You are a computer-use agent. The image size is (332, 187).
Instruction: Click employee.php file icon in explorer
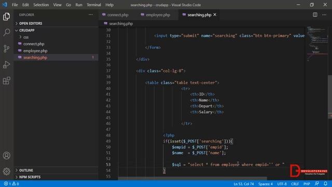20,50
